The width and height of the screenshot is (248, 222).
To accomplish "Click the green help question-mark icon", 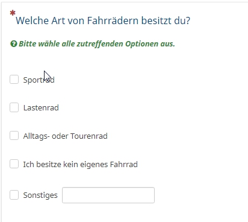I will pyautogui.click(x=14, y=43).
